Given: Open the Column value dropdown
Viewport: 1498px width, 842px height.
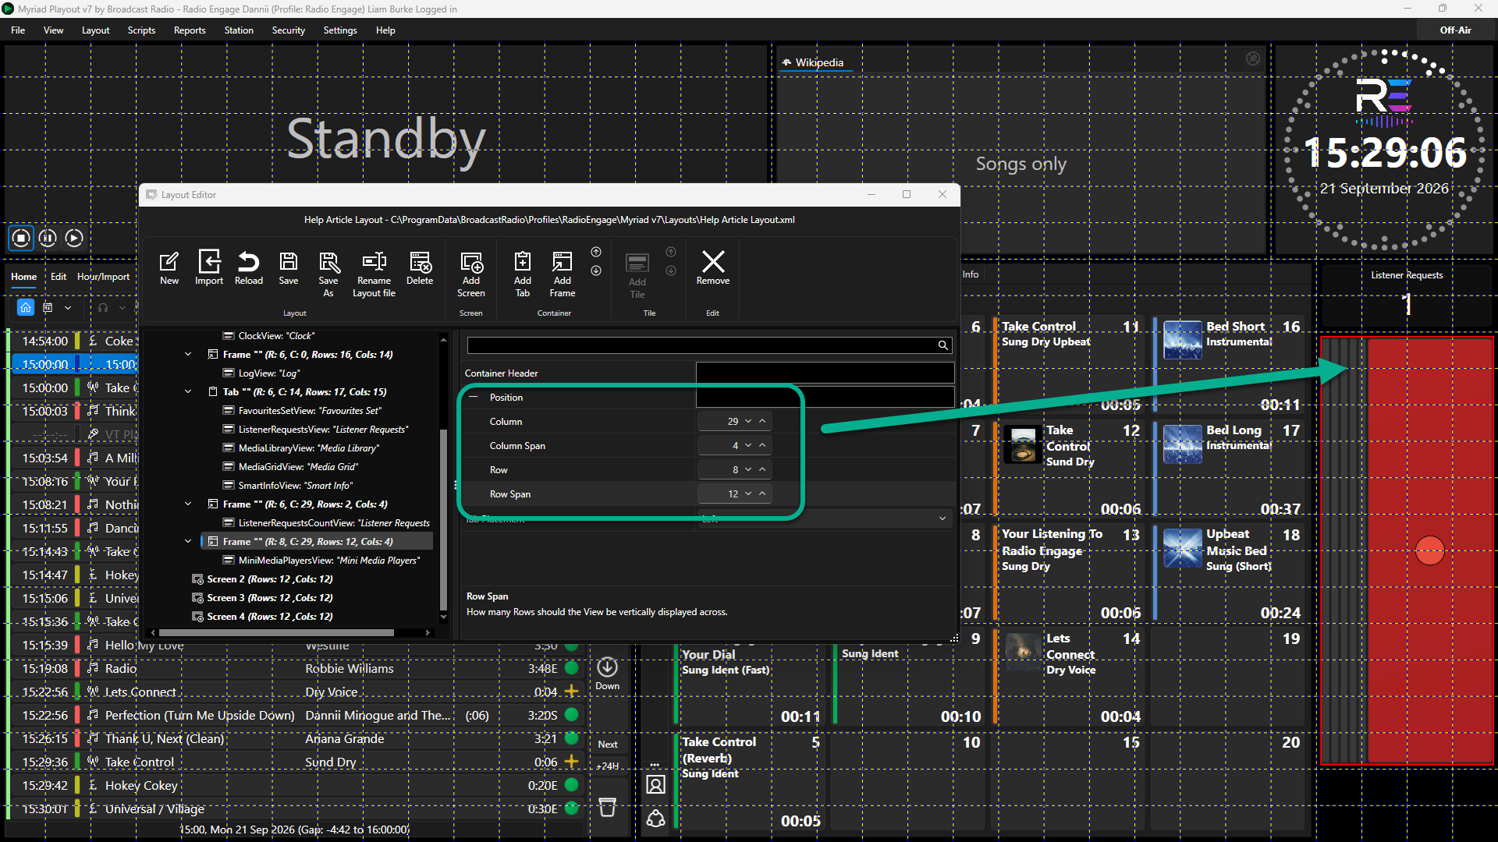Looking at the screenshot, I should 748,422.
